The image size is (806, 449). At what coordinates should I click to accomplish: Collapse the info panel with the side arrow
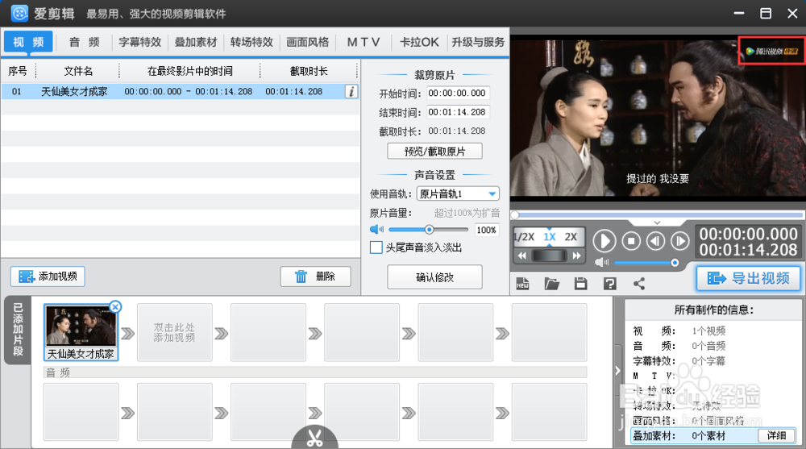(x=618, y=371)
